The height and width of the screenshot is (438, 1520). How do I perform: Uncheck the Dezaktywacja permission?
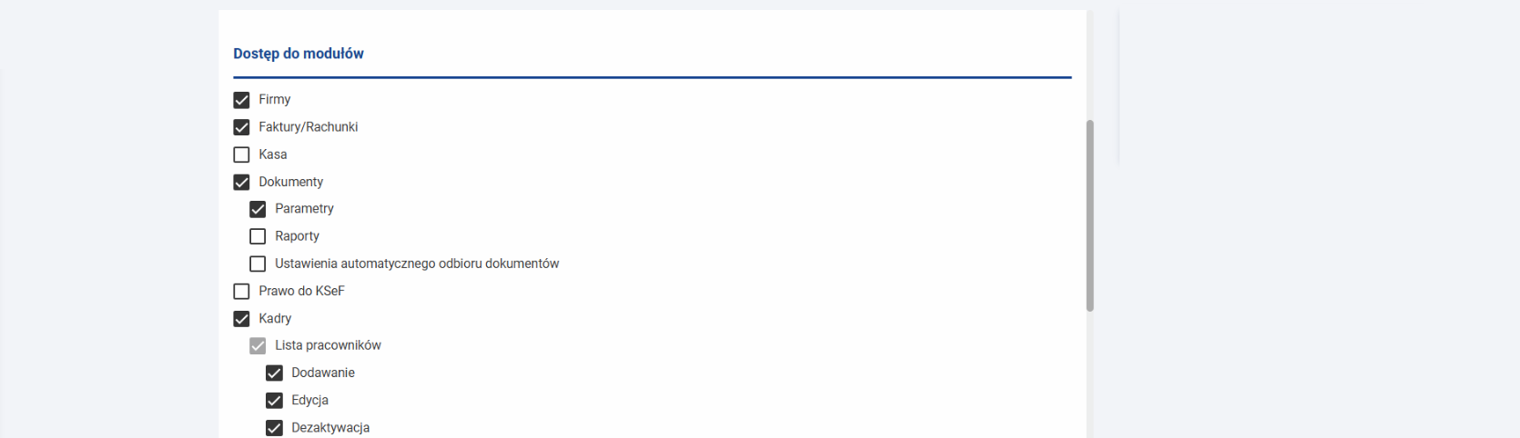point(274,427)
